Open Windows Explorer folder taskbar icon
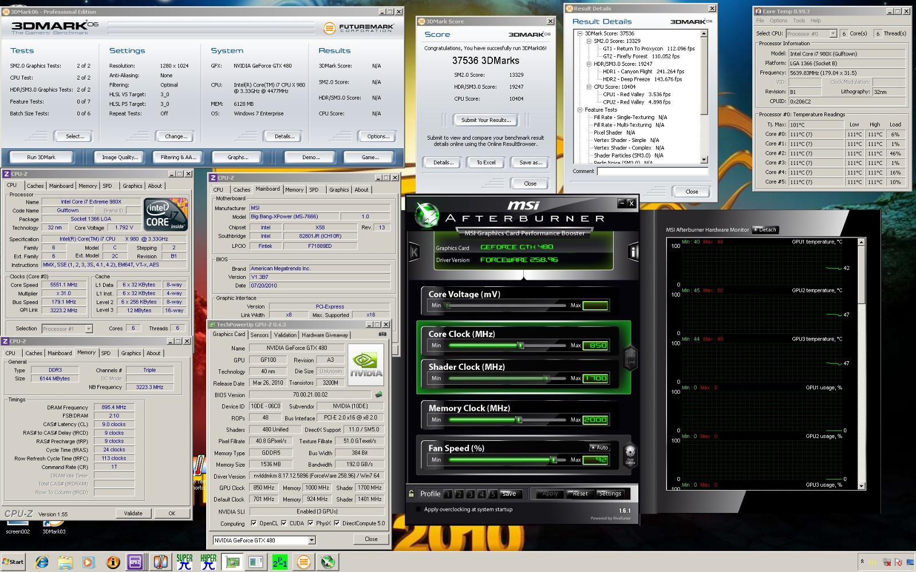 65,562
